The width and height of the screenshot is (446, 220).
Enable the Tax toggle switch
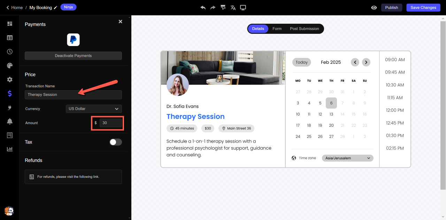116,142
